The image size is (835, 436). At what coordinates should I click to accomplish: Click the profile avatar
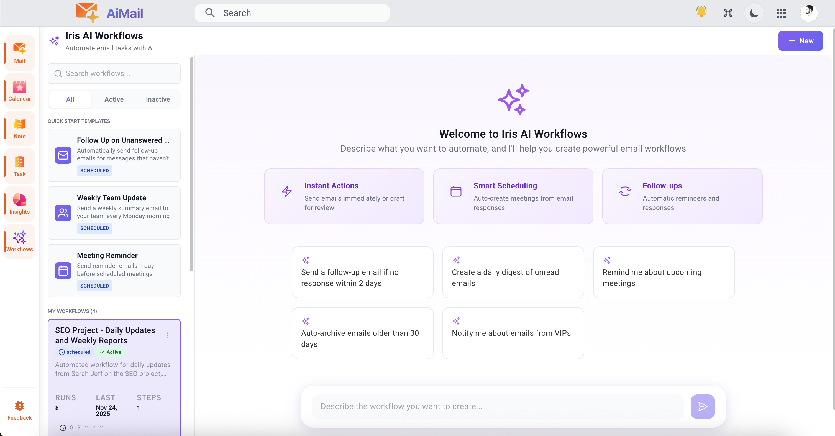click(808, 13)
